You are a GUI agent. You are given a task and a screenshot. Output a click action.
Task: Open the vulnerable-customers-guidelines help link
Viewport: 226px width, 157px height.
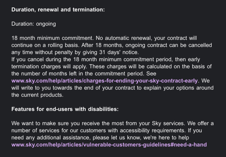109,145
